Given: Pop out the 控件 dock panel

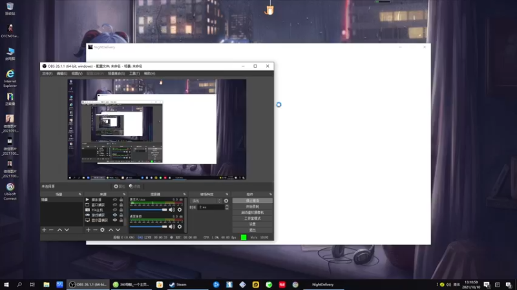Looking at the screenshot, I should [x=270, y=195].
